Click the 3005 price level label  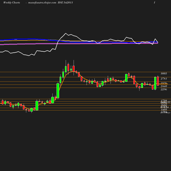click(x=164, y=74)
